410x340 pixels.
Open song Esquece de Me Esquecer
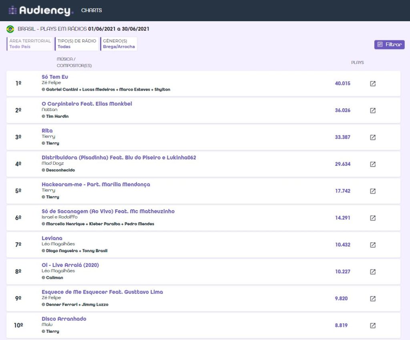(x=102, y=292)
